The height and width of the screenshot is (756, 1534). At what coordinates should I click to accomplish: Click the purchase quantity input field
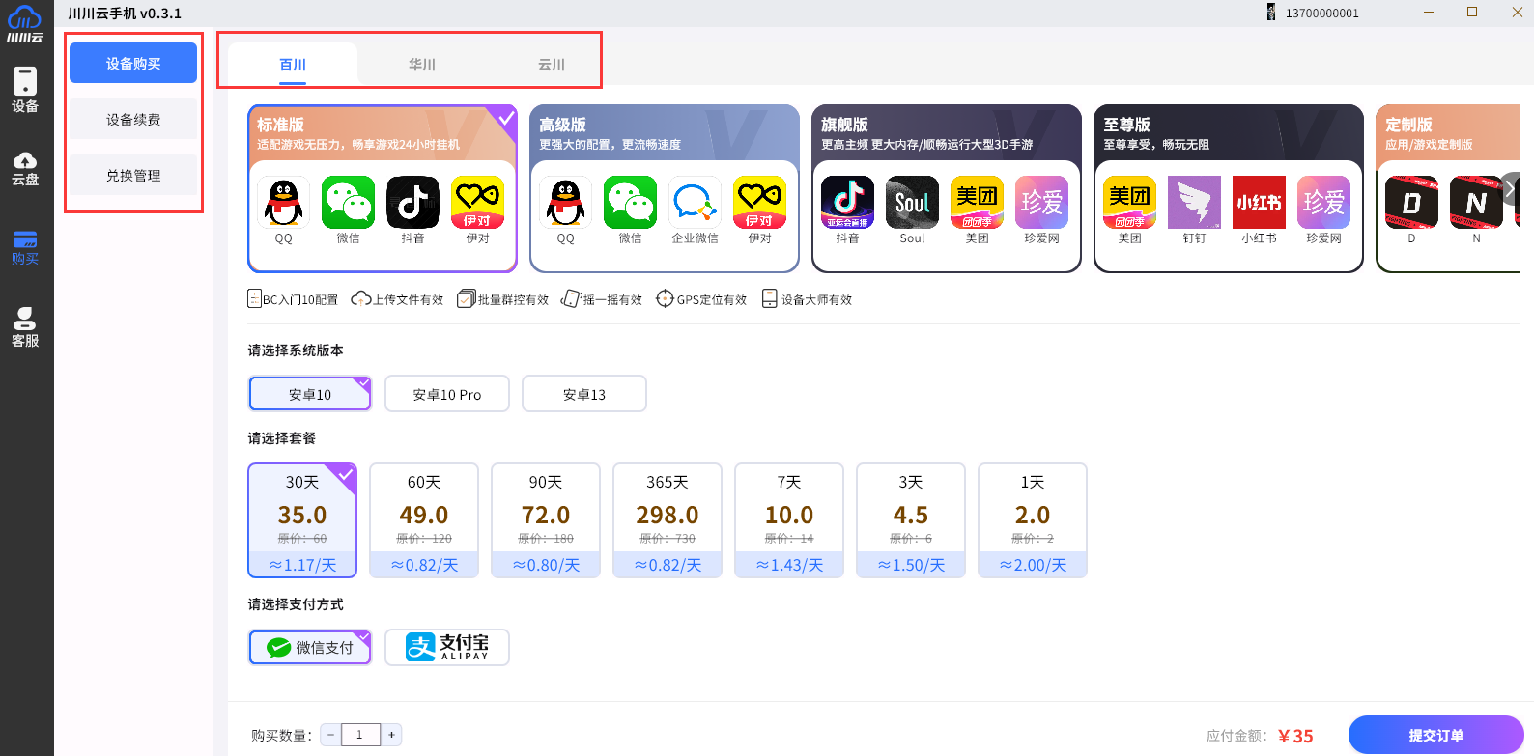[x=360, y=735]
